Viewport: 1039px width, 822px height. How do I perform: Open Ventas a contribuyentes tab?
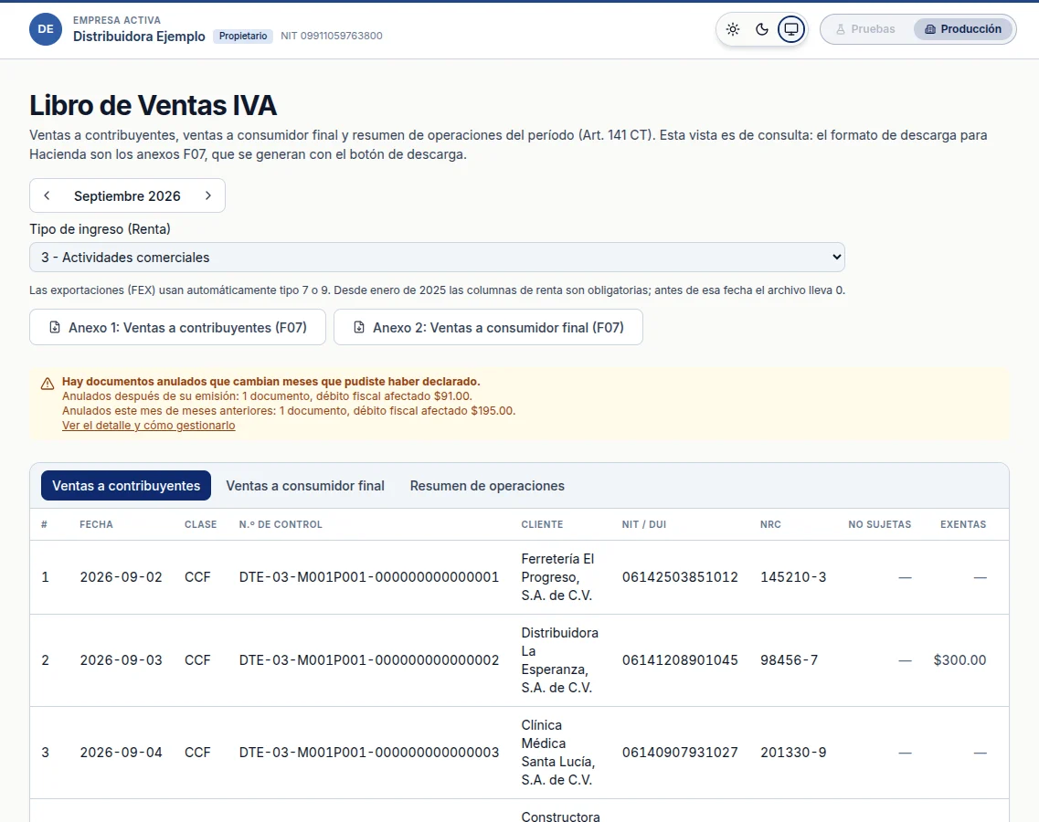pyautogui.click(x=126, y=486)
